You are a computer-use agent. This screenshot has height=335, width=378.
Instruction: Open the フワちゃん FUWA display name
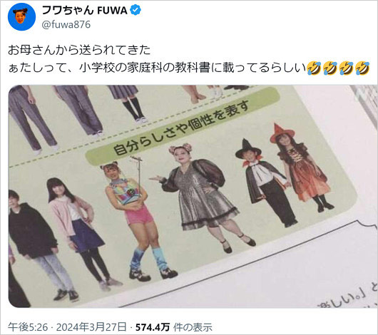pos(84,11)
